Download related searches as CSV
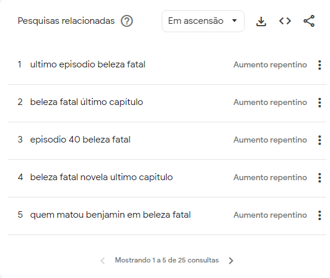The image size is (330, 278). pos(261,21)
